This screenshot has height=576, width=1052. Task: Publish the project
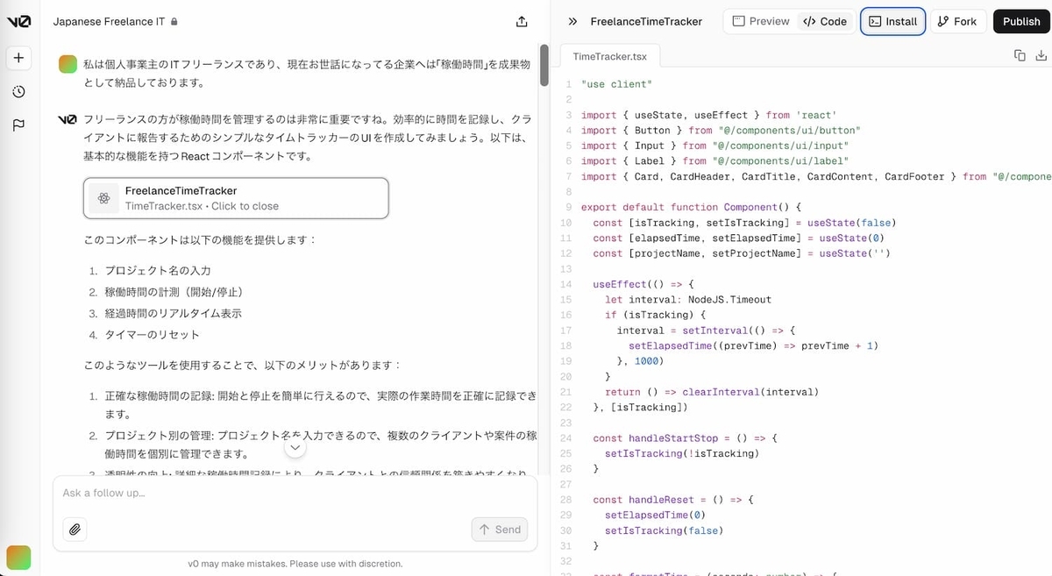click(1020, 21)
